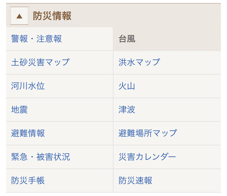
Task: View 河川水位 information
Action: coord(28,86)
